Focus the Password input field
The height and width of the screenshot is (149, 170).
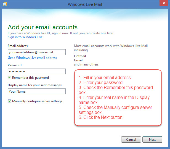37,71
